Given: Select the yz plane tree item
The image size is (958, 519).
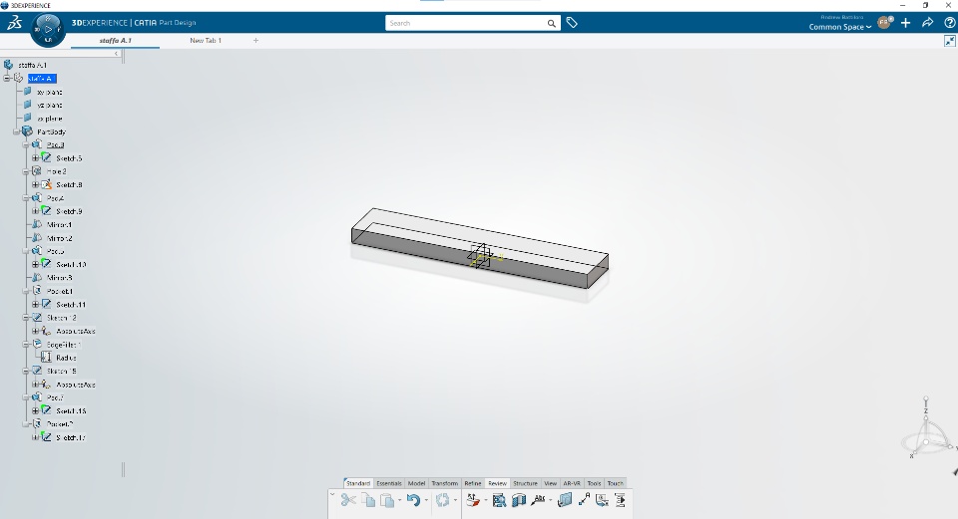Looking at the screenshot, I should (x=50, y=105).
